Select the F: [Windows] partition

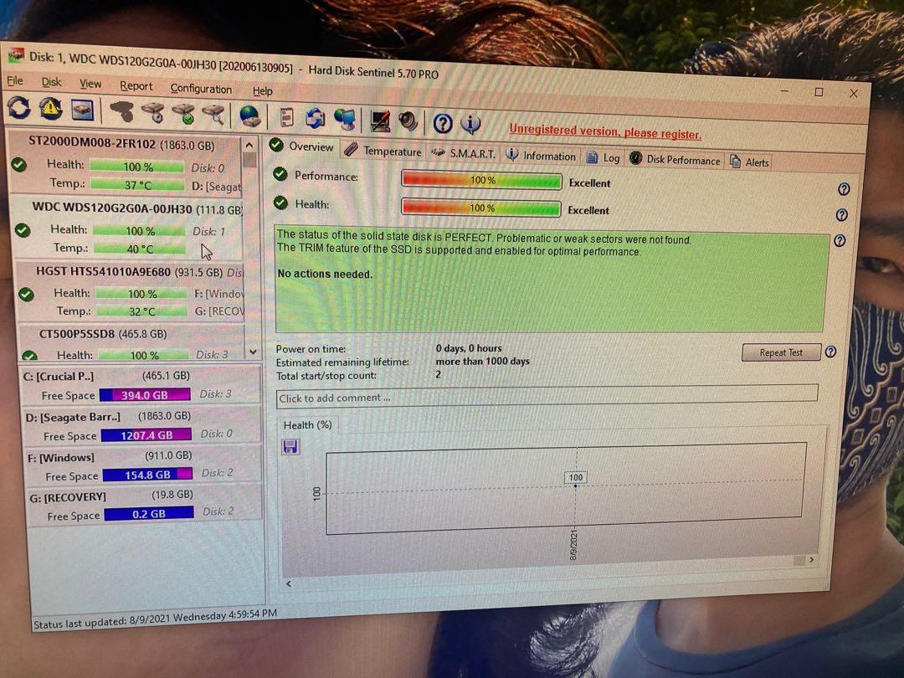(143, 465)
